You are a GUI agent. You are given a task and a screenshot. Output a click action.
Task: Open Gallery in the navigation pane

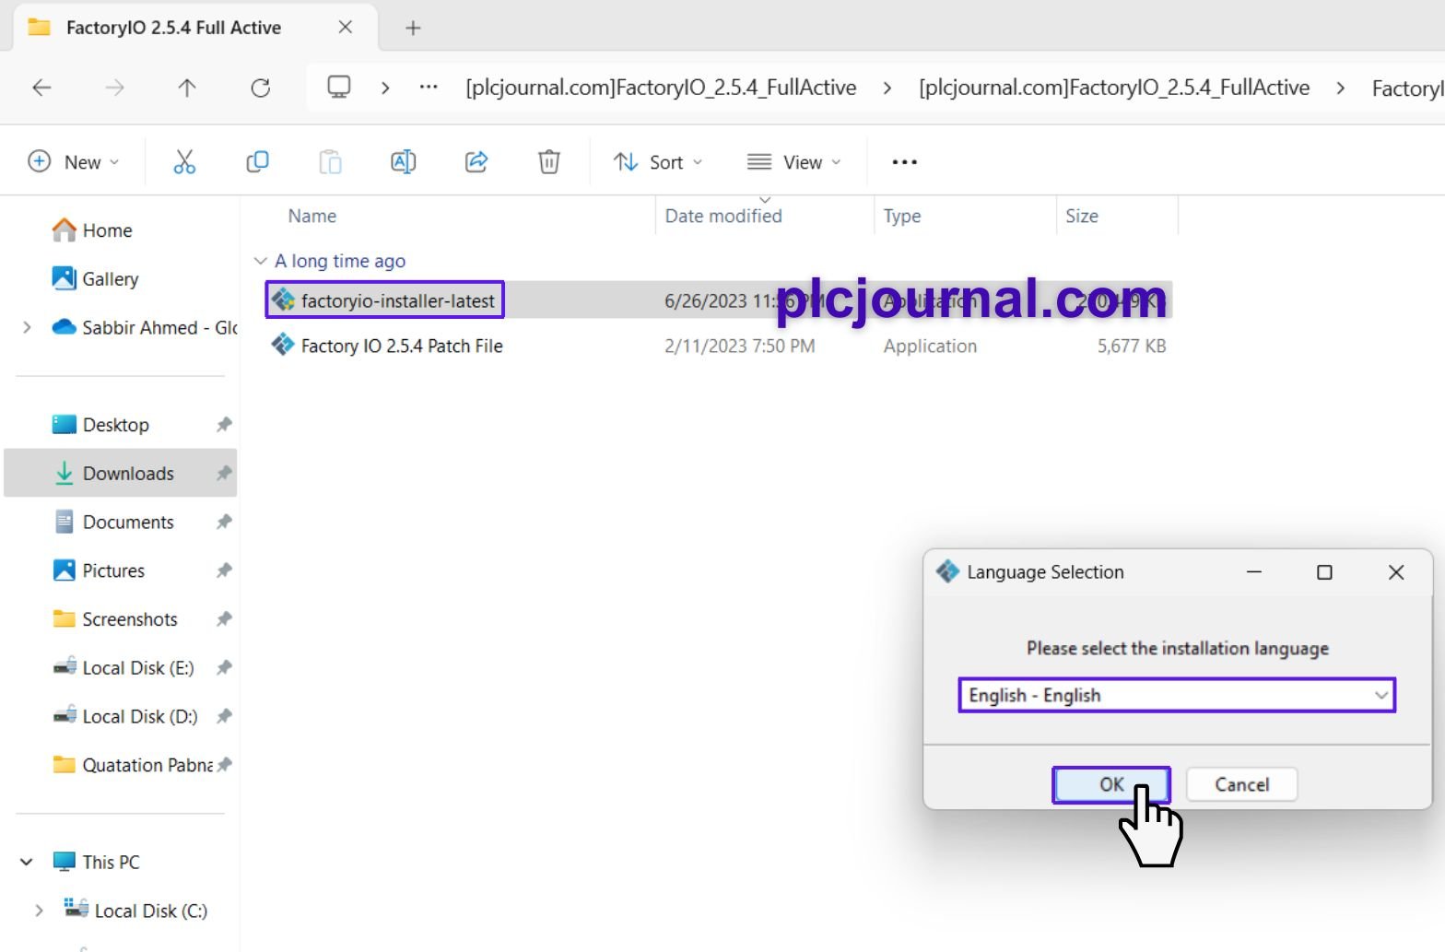[95, 278]
